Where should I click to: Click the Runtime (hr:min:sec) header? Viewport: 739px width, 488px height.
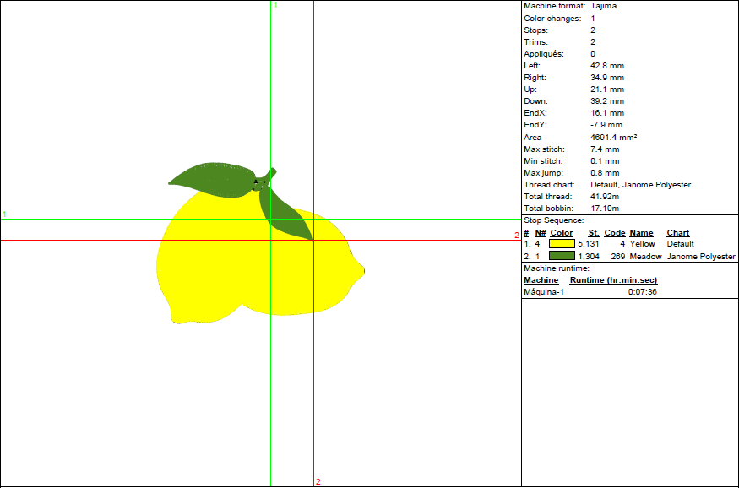(x=613, y=279)
